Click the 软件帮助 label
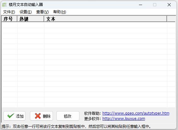 pyautogui.click(x=92, y=113)
